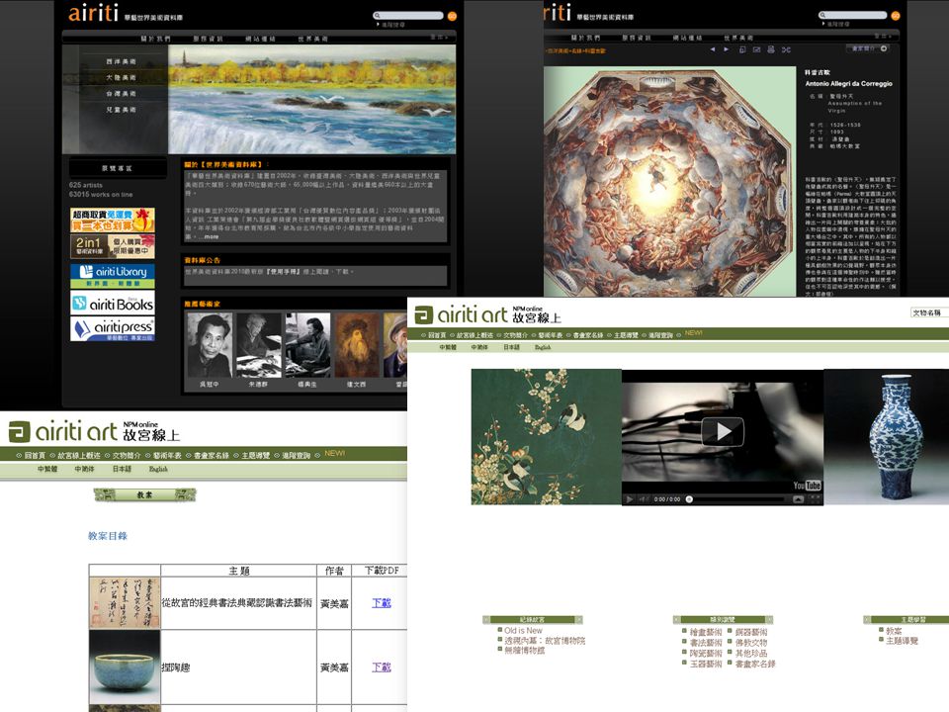
Task: Click the email icon in artwork toolbar
Action: point(756,49)
